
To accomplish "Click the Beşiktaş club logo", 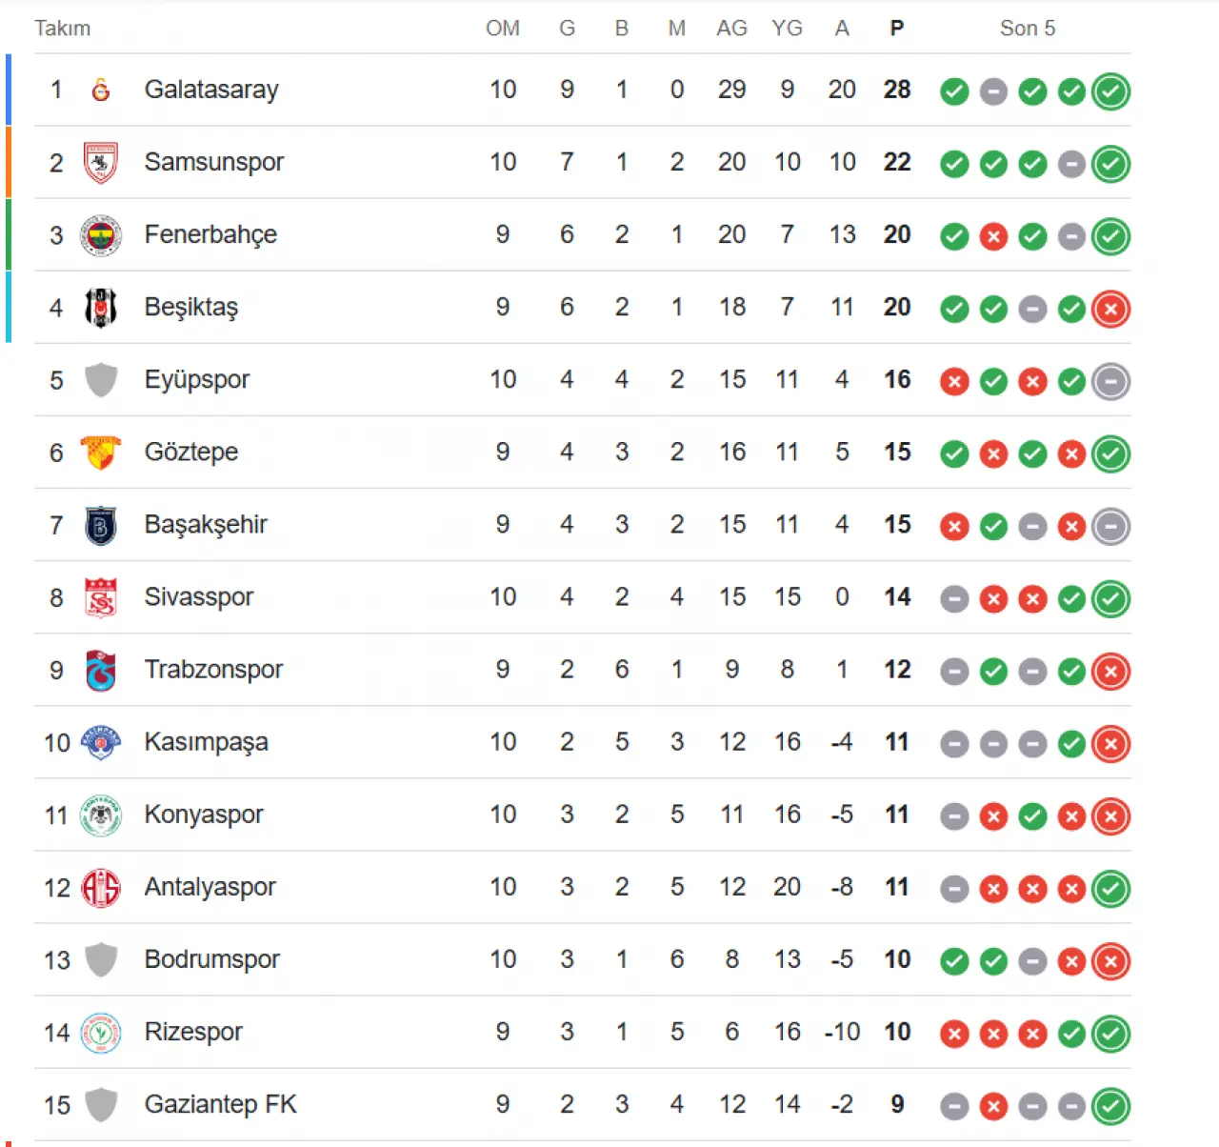I will 101,308.
